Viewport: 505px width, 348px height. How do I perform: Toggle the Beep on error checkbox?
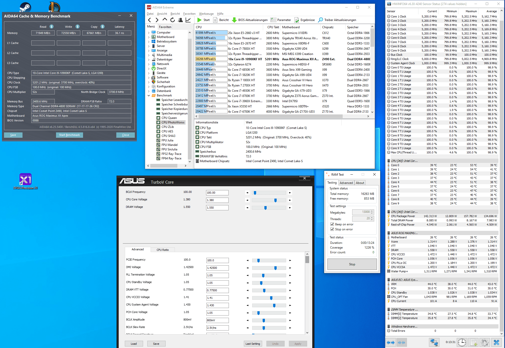(332, 224)
